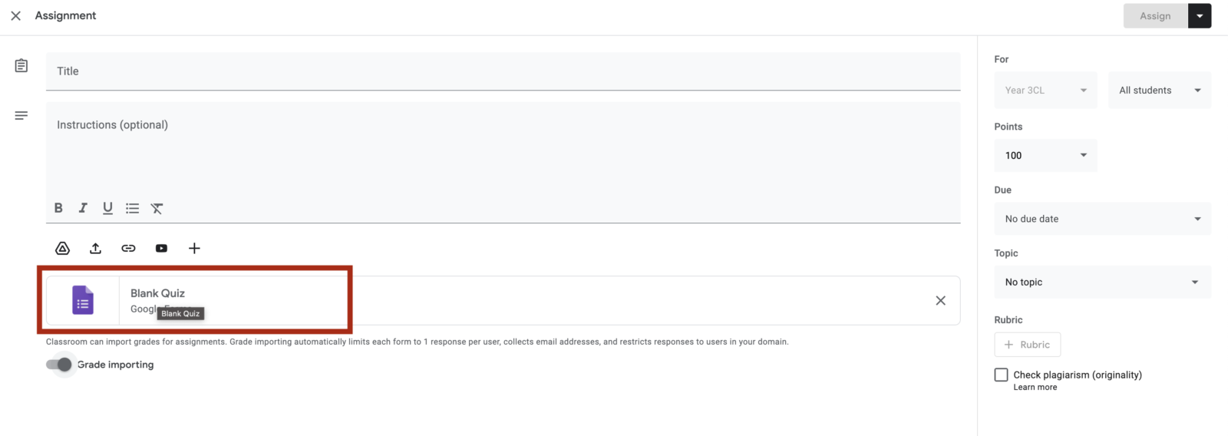1228x436 pixels.
Task: Upload a file attachment
Action: [x=95, y=248]
